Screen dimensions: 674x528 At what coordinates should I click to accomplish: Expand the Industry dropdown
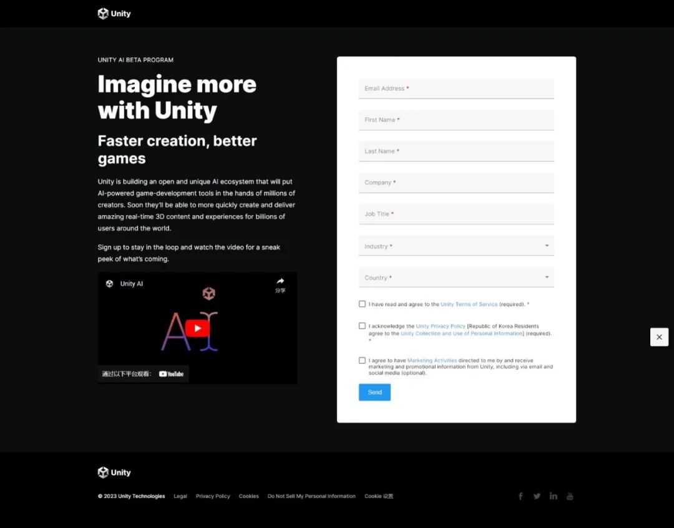[x=456, y=246]
